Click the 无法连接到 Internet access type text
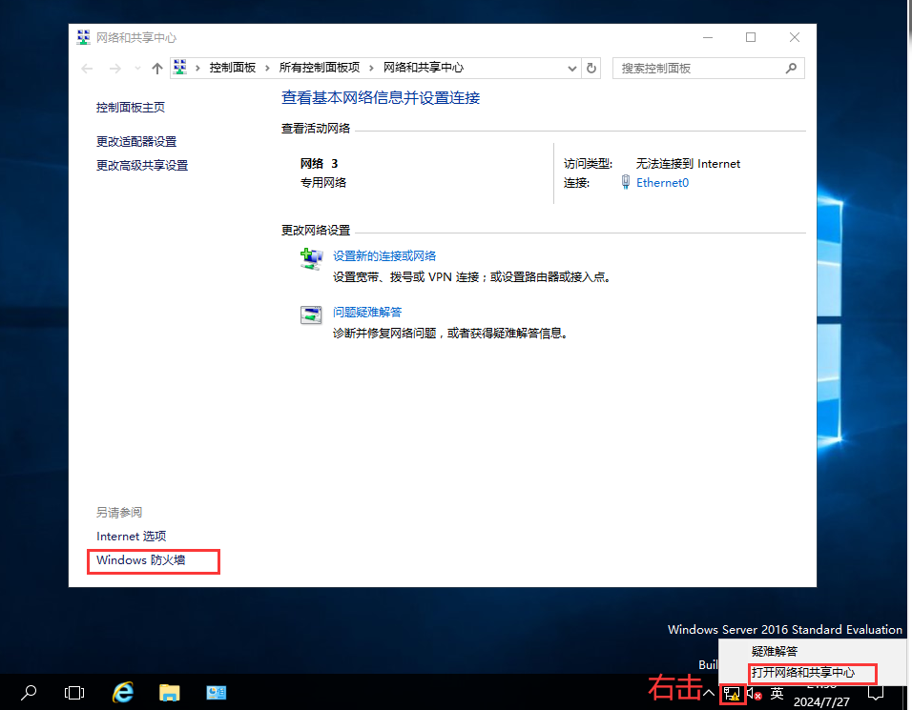Screen dimensions: 912x710 point(688,164)
